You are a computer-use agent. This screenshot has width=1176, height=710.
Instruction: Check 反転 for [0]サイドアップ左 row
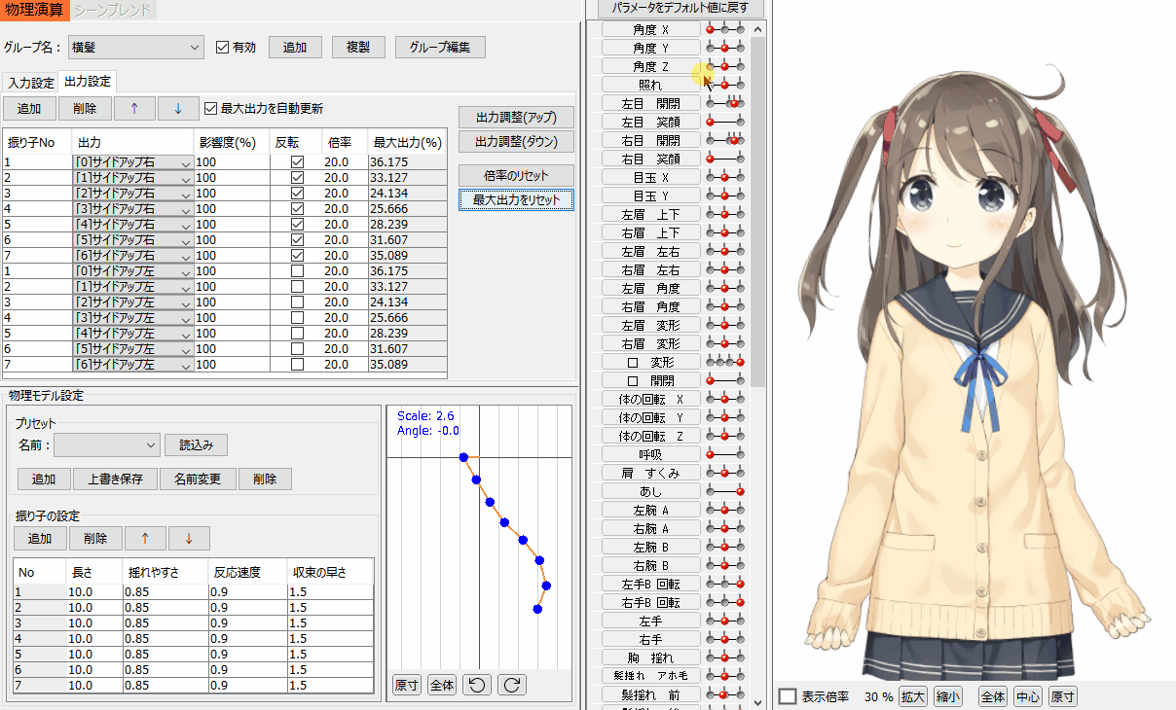coord(297,270)
